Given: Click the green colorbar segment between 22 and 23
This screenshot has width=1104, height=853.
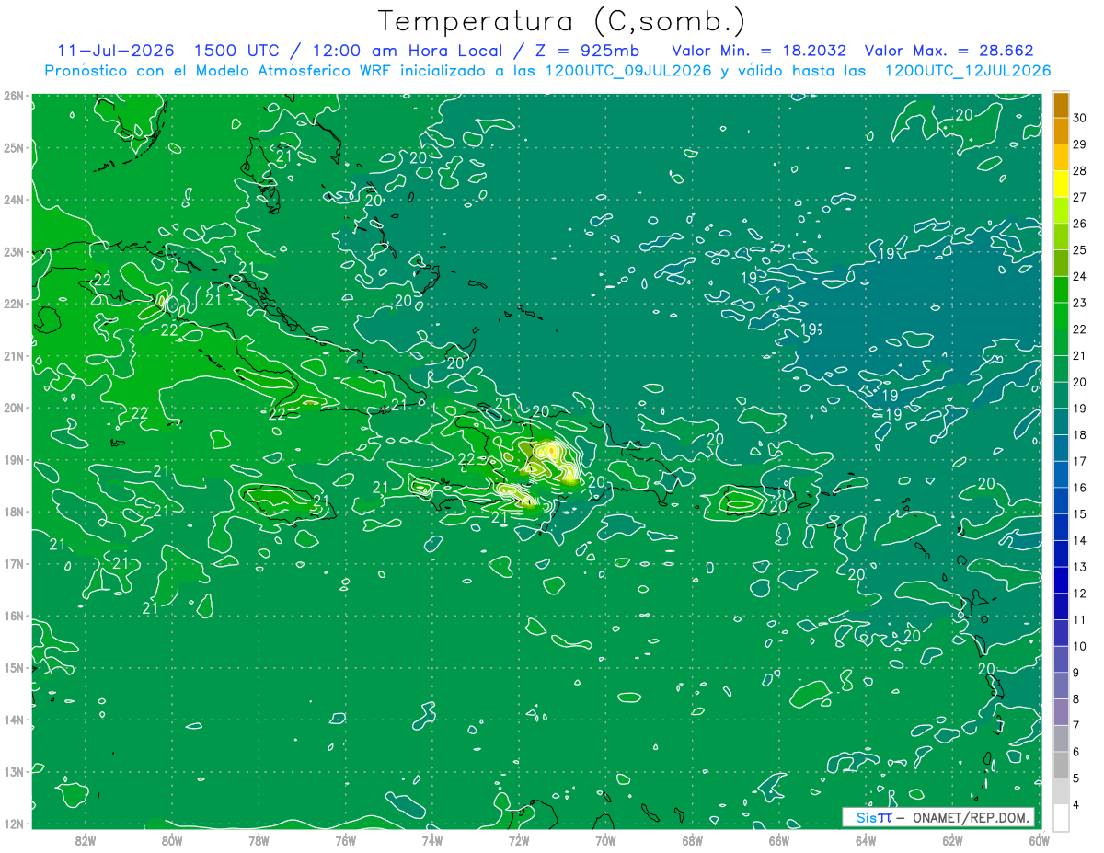Looking at the screenshot, I should tap(1061, 316).
